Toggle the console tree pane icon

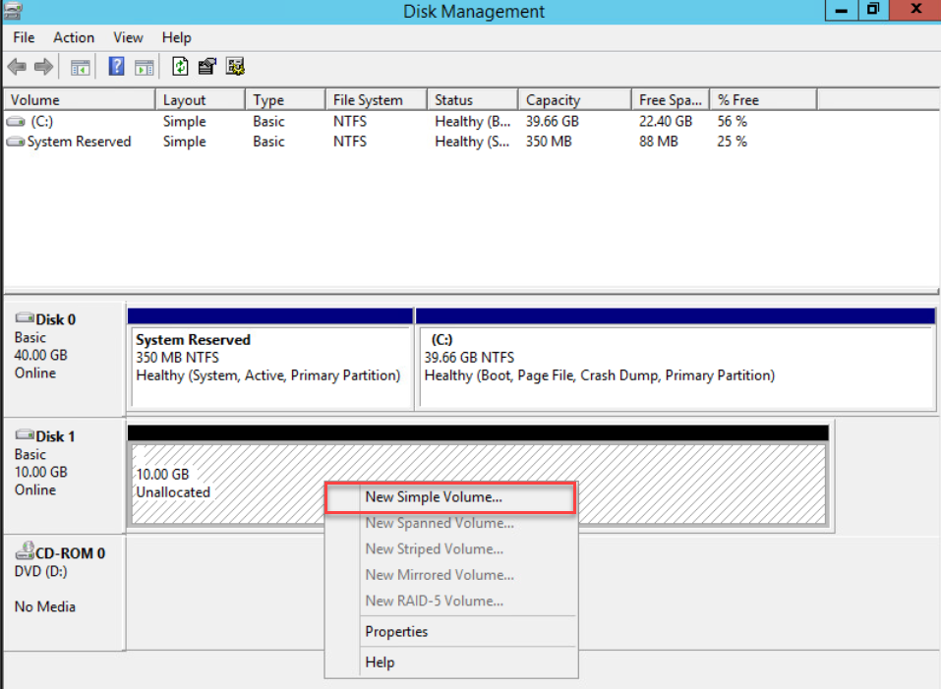80,66
